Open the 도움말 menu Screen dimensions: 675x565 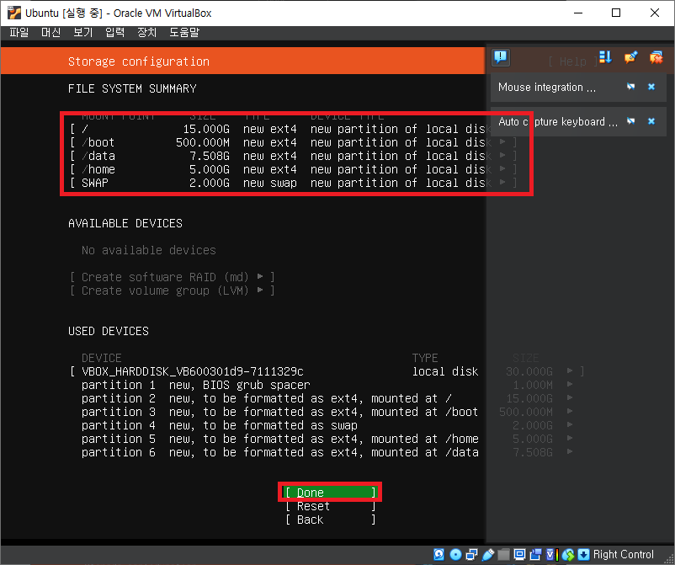(x=184, y=32)
